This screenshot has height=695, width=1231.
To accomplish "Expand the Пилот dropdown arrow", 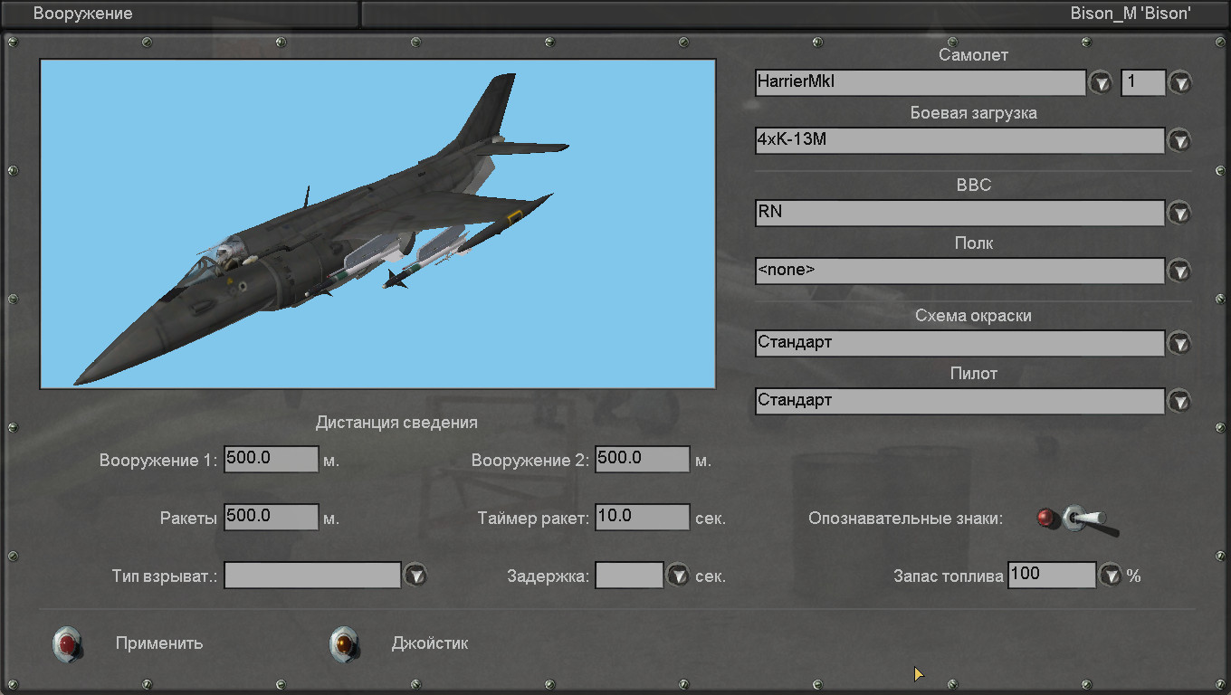I will [1179, 401].
